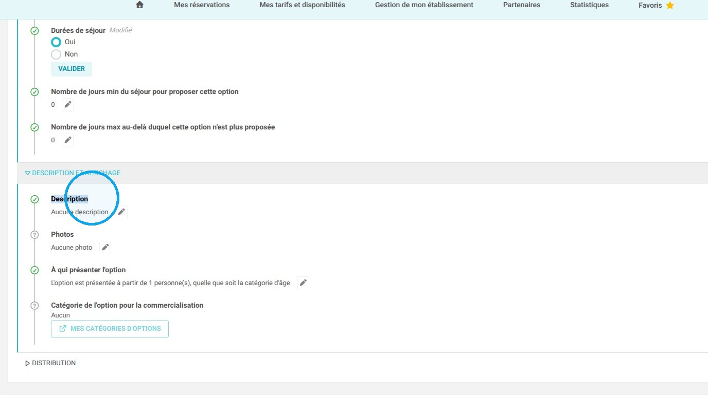Click the checkmark beside Nombre de jours min
708x395 pixels.
[x=34, y=92]
